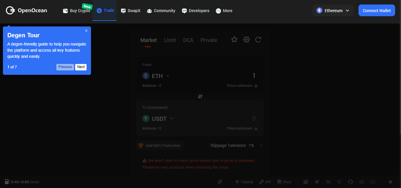Open the Discord icon link

361,182
